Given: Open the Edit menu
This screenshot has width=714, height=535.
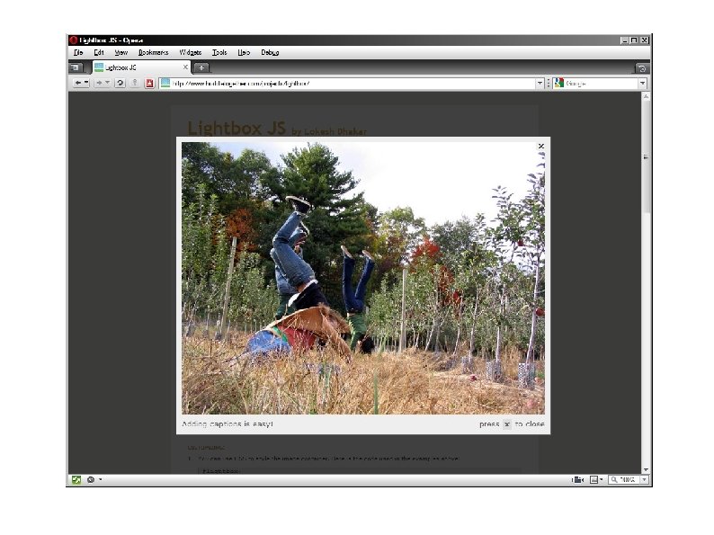Looking at the screenshot, I should pos(99,52).
